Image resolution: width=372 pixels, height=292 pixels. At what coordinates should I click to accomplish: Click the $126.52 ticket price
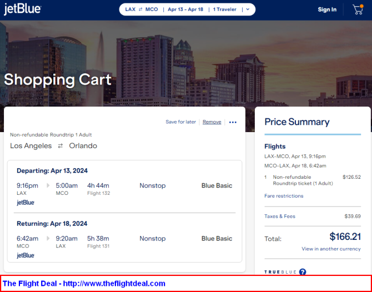click(x=351, y=177)
